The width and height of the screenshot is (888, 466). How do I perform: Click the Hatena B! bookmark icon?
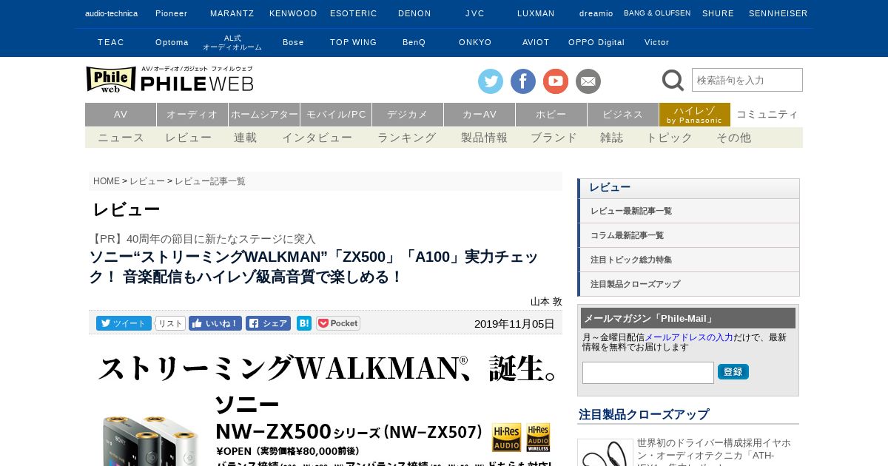click(304, 323)
